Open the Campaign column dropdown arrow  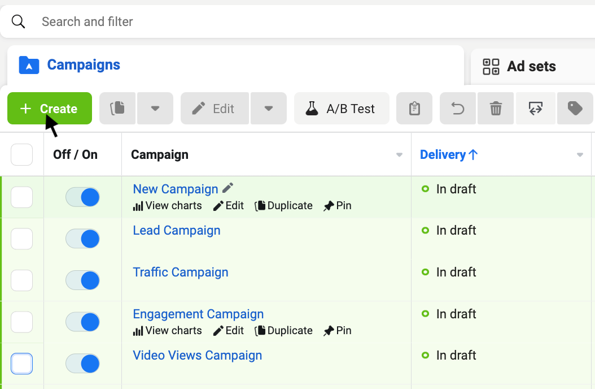tap(399, 154)
